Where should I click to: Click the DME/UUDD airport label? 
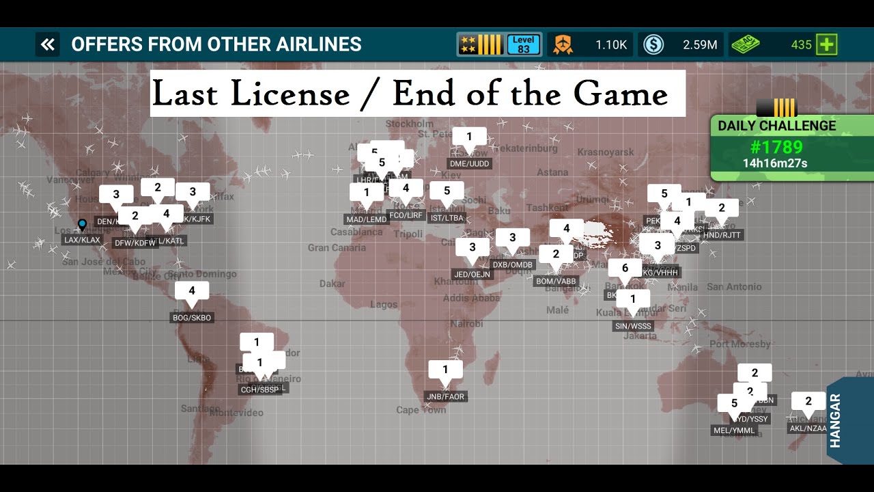[469, 164]
